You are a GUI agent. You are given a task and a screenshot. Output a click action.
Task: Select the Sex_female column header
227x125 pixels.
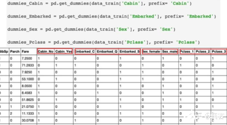pyautogui.click(x=151, y=51)
